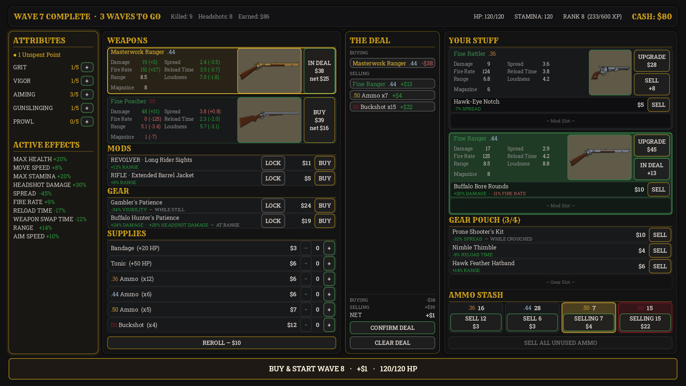The width and height of the screenshot is (686, 386).
Task: Lock the Extended Barrel Jacket mod
Action: (x=273, y=178)
